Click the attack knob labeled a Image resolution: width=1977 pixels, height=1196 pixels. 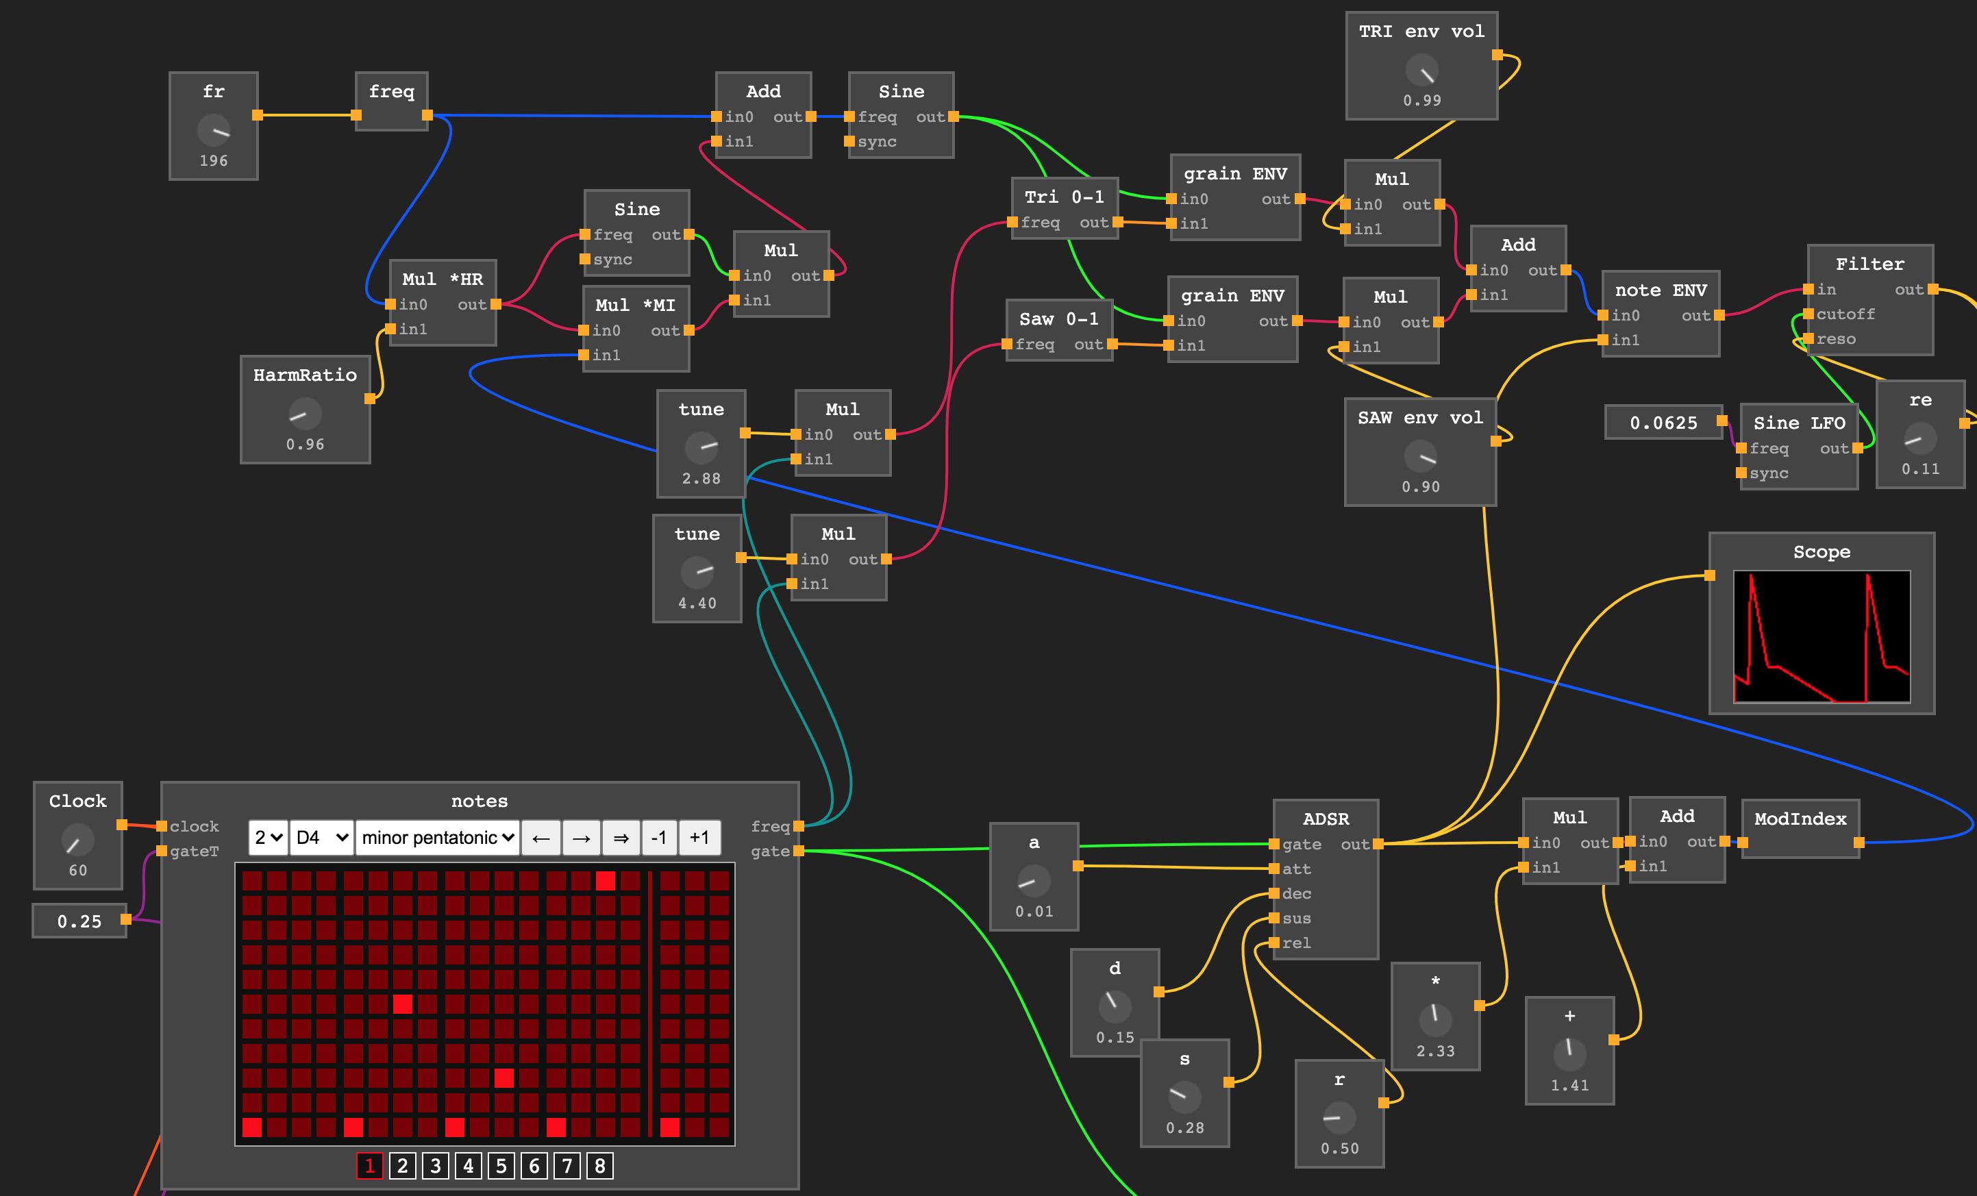(x=1034, y=882)
